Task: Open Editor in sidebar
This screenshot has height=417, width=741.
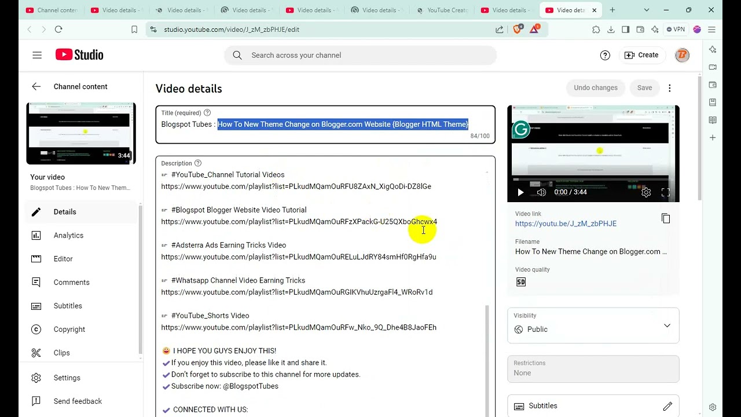Action: pos(81,259)
